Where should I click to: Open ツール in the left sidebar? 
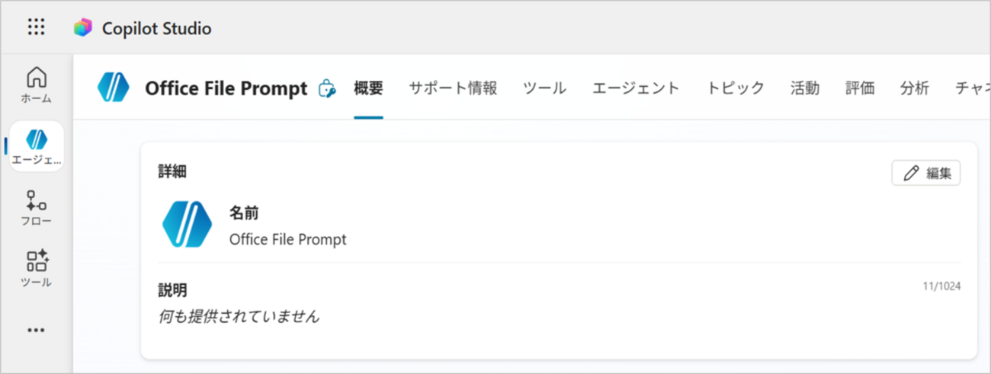(x=37, y=269)
